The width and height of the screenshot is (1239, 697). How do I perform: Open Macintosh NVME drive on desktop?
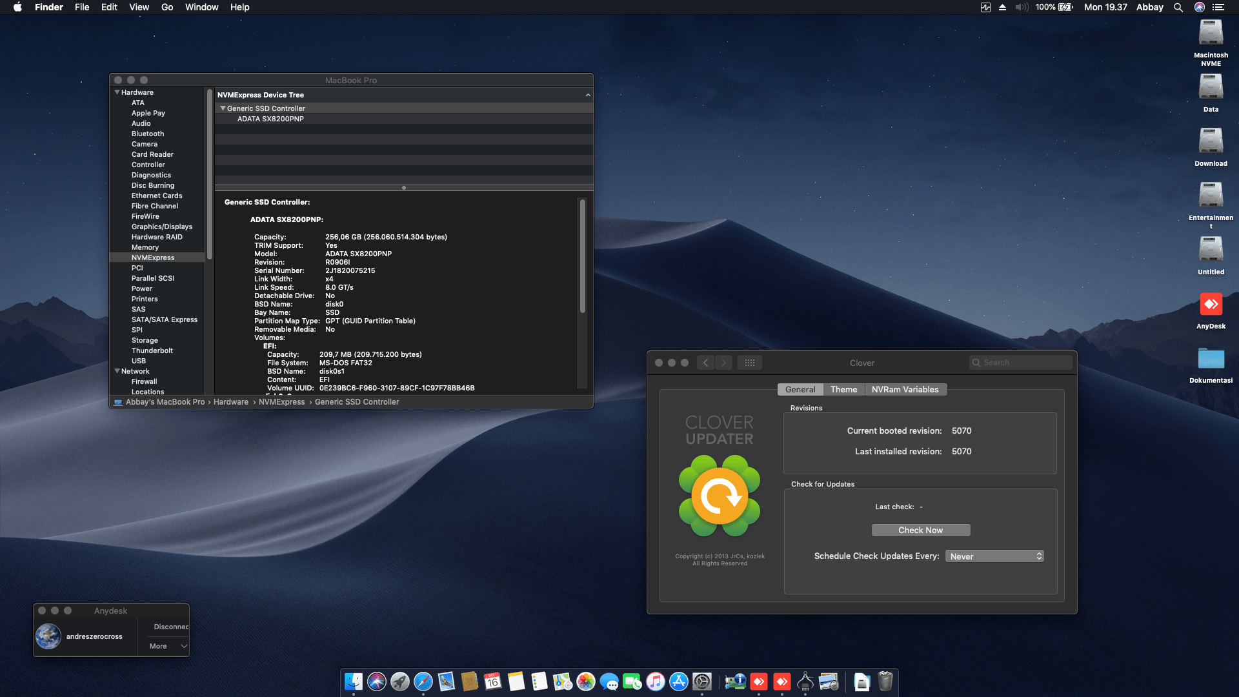[1211, 34]
